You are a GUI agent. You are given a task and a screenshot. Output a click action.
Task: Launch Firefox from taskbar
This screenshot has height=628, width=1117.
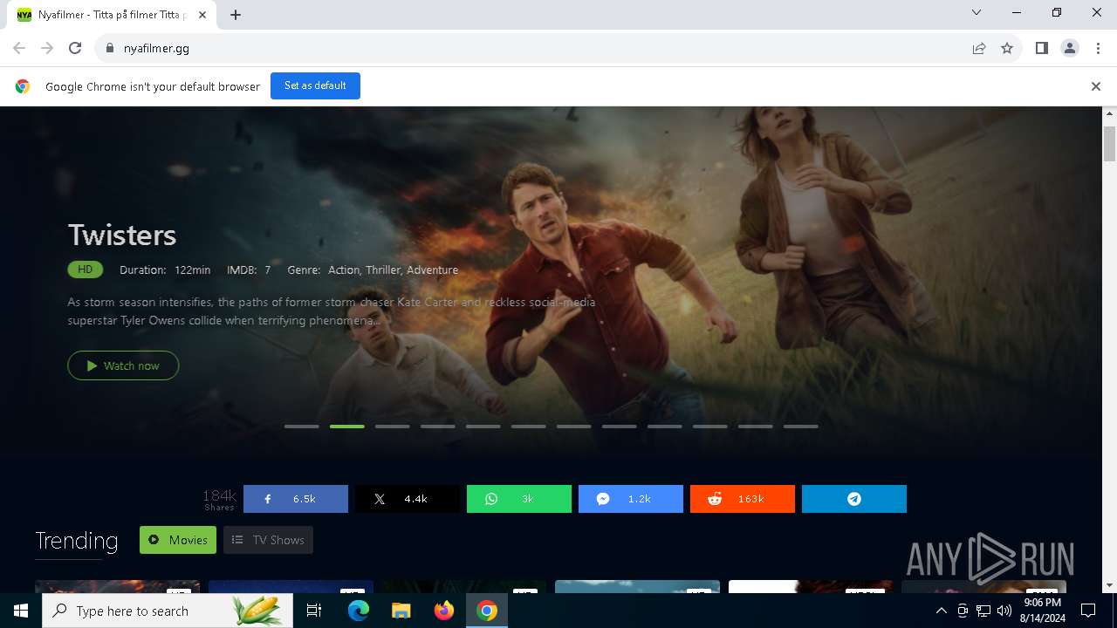coord(443,611)
